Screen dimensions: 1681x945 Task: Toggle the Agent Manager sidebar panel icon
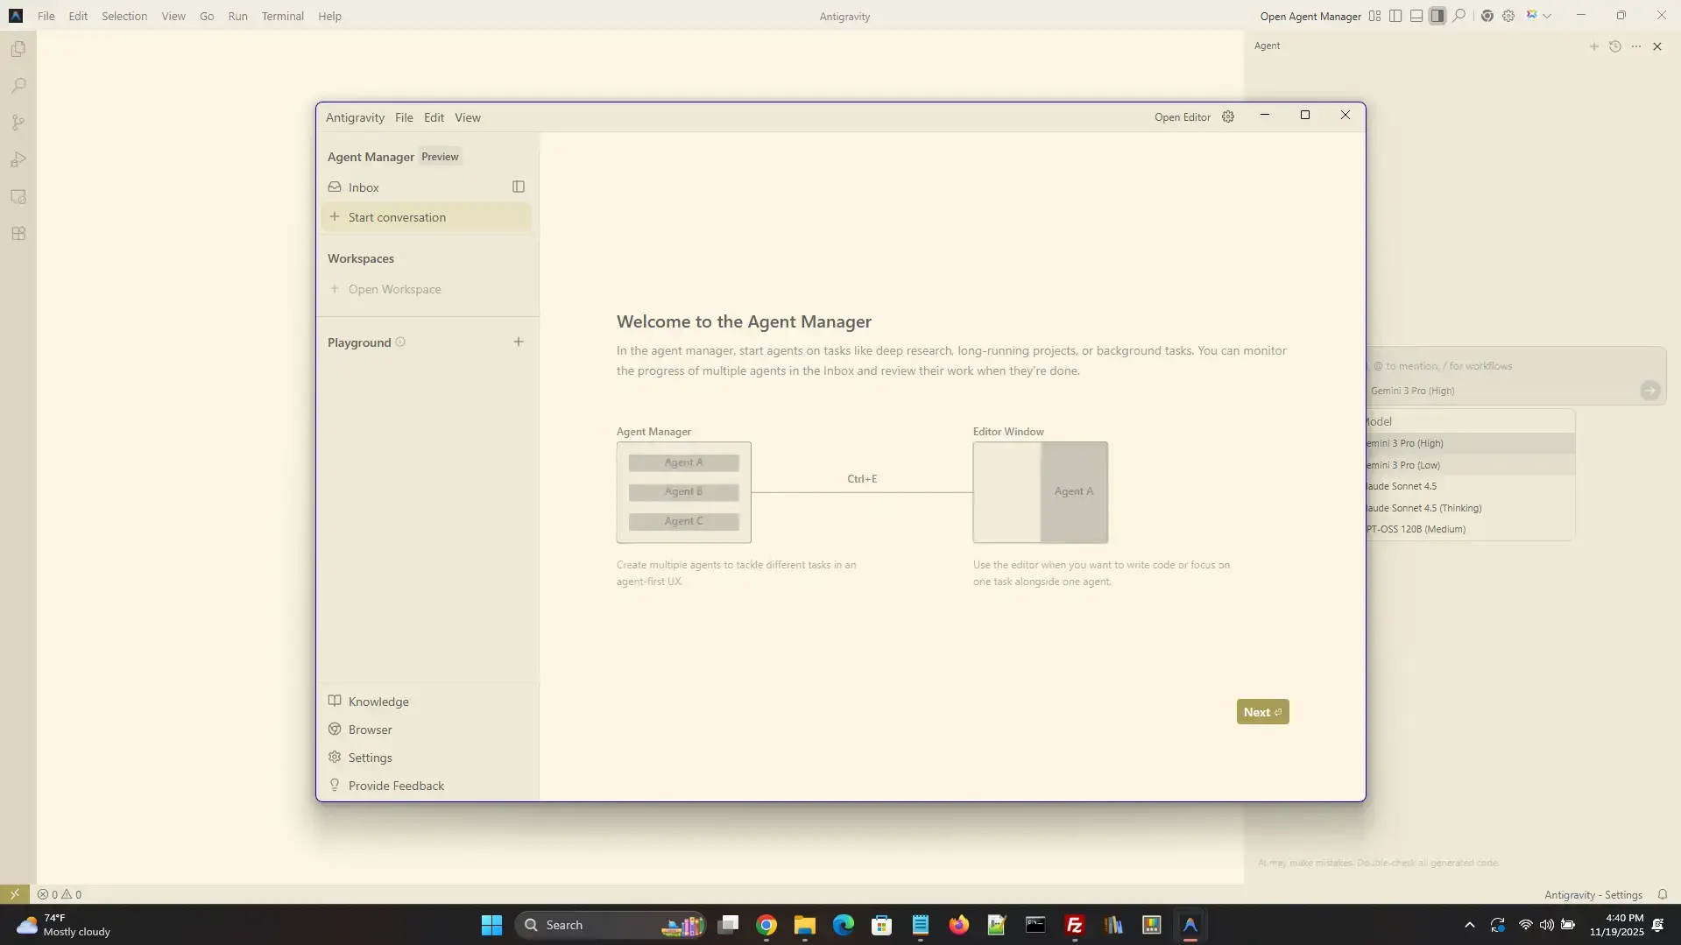tap(518, 187)
